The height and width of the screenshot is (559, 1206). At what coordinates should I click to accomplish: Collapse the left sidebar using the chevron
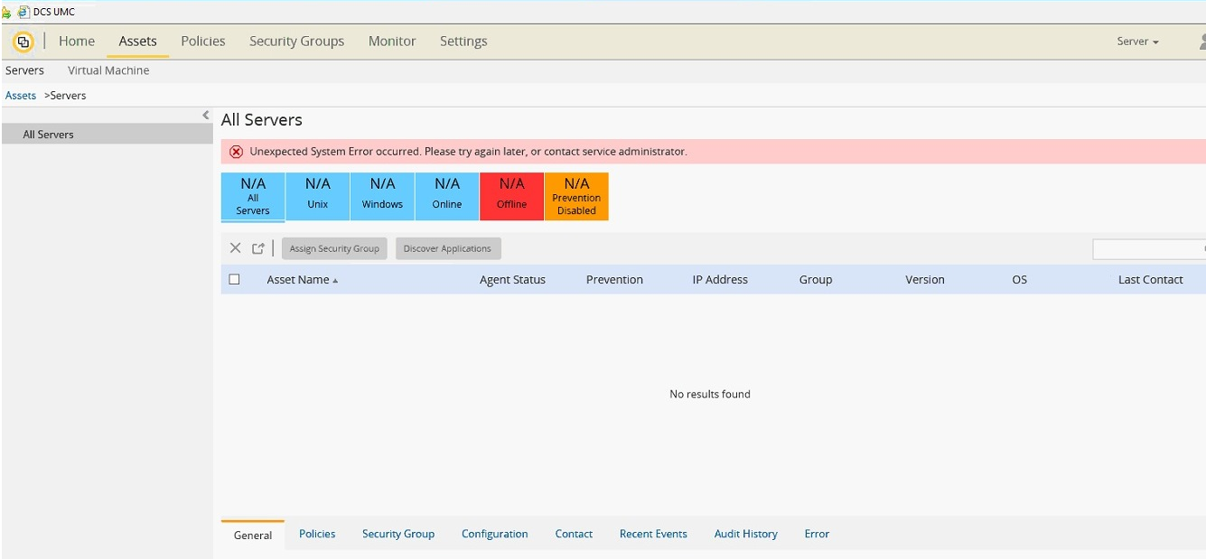[x=206, y=116]
